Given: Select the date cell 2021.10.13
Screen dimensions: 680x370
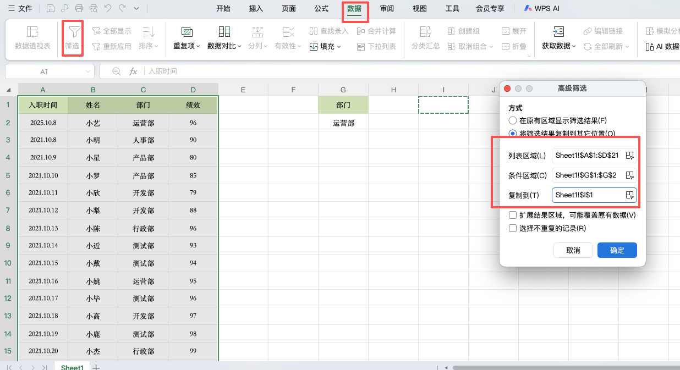Looking at the screenshot, I should pos(43,229).
